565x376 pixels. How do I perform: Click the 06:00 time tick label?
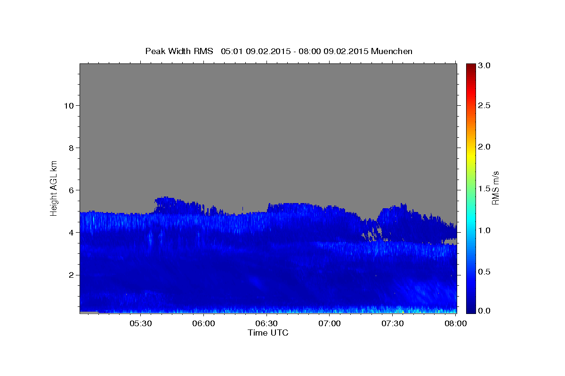point(204,323)
